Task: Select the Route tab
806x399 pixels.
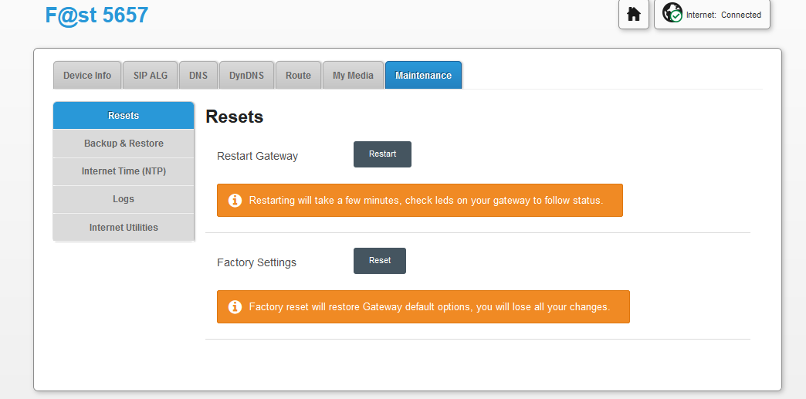Action: tap(298, 76)
